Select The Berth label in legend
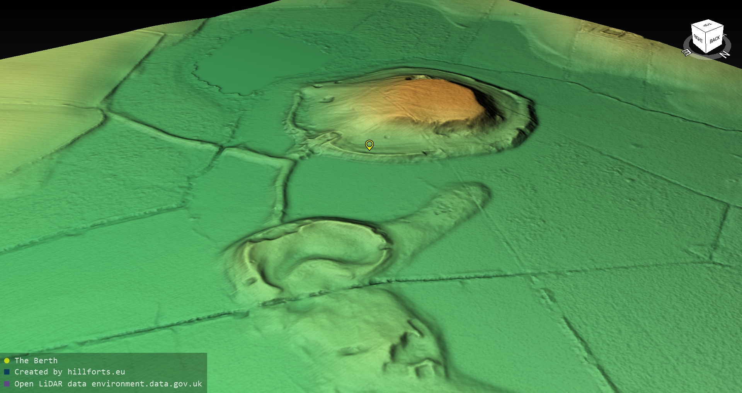 [36, 361]
